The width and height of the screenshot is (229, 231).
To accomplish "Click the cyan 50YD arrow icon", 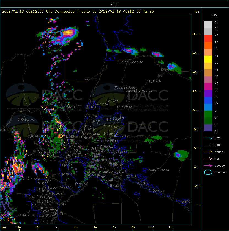I will coord(208,138).
